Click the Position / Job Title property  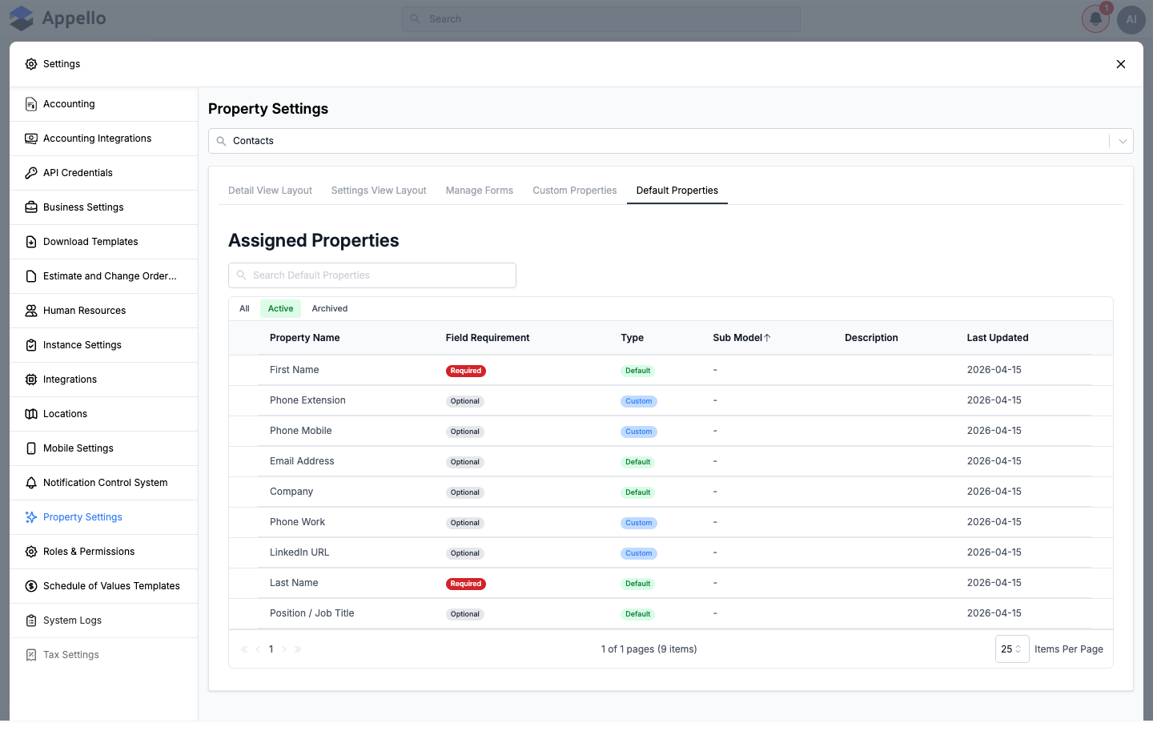click(x=312, y=613)
